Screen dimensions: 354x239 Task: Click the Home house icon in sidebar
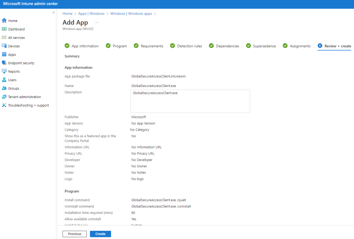click(x=4, y=20)
